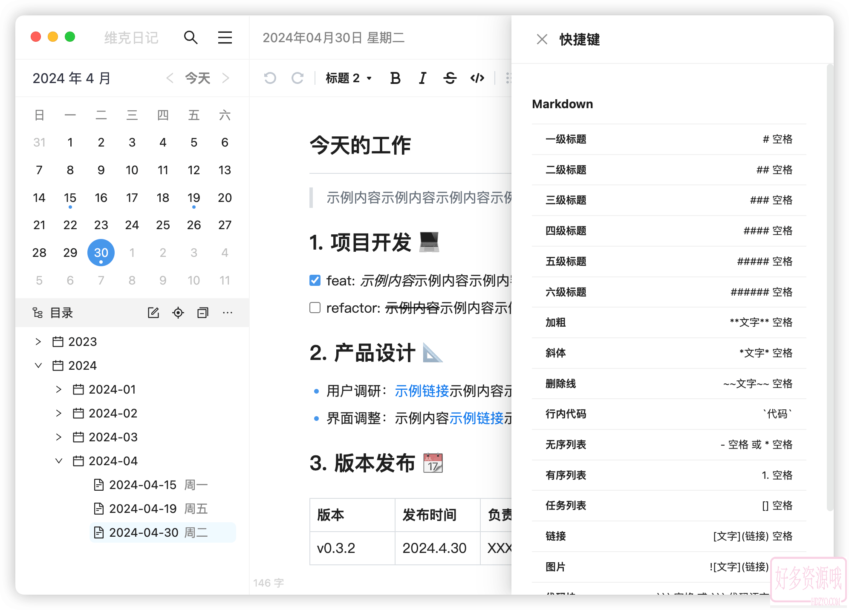This screenshot has height=610, width=849.
Task: Open diary 2024-04-19 周五
Action: (x=163, y=509)
